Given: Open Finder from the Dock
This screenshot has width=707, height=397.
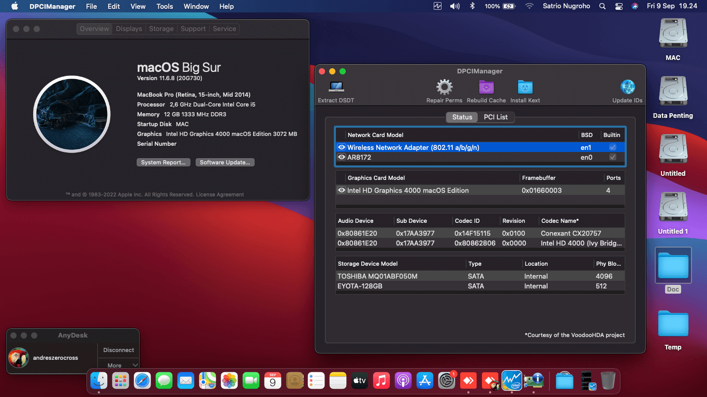Looking at the screenshot, I should point(99,381).
